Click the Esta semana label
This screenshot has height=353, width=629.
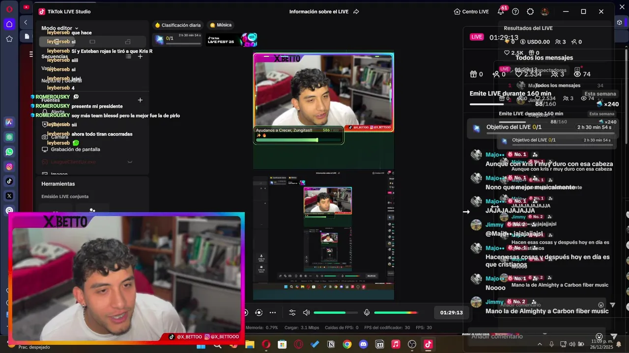[600, 94]
